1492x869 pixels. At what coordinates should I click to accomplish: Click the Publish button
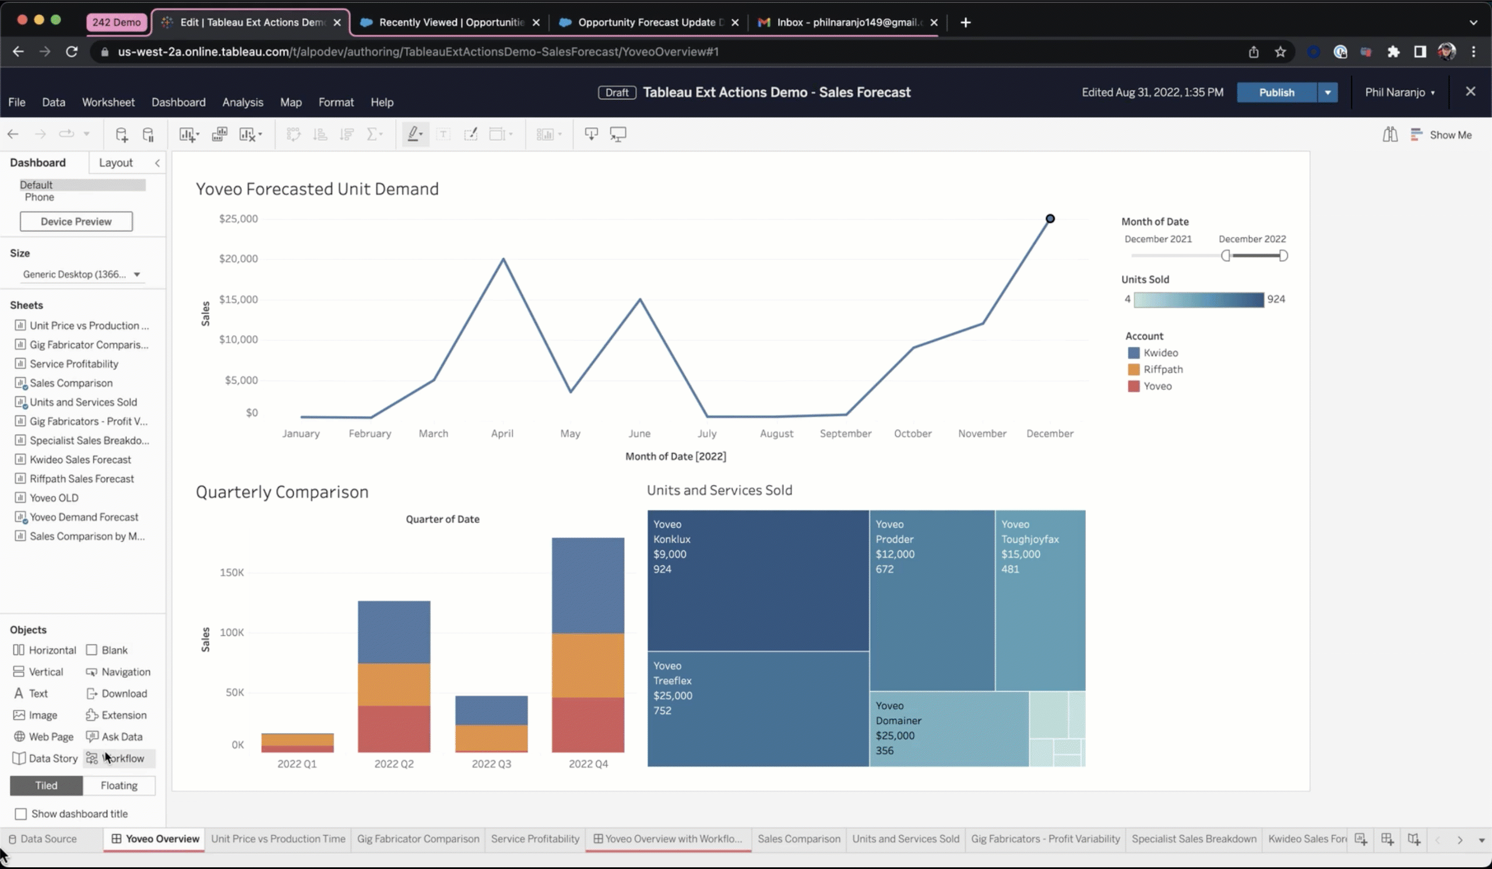click(x=1276, y=92)
